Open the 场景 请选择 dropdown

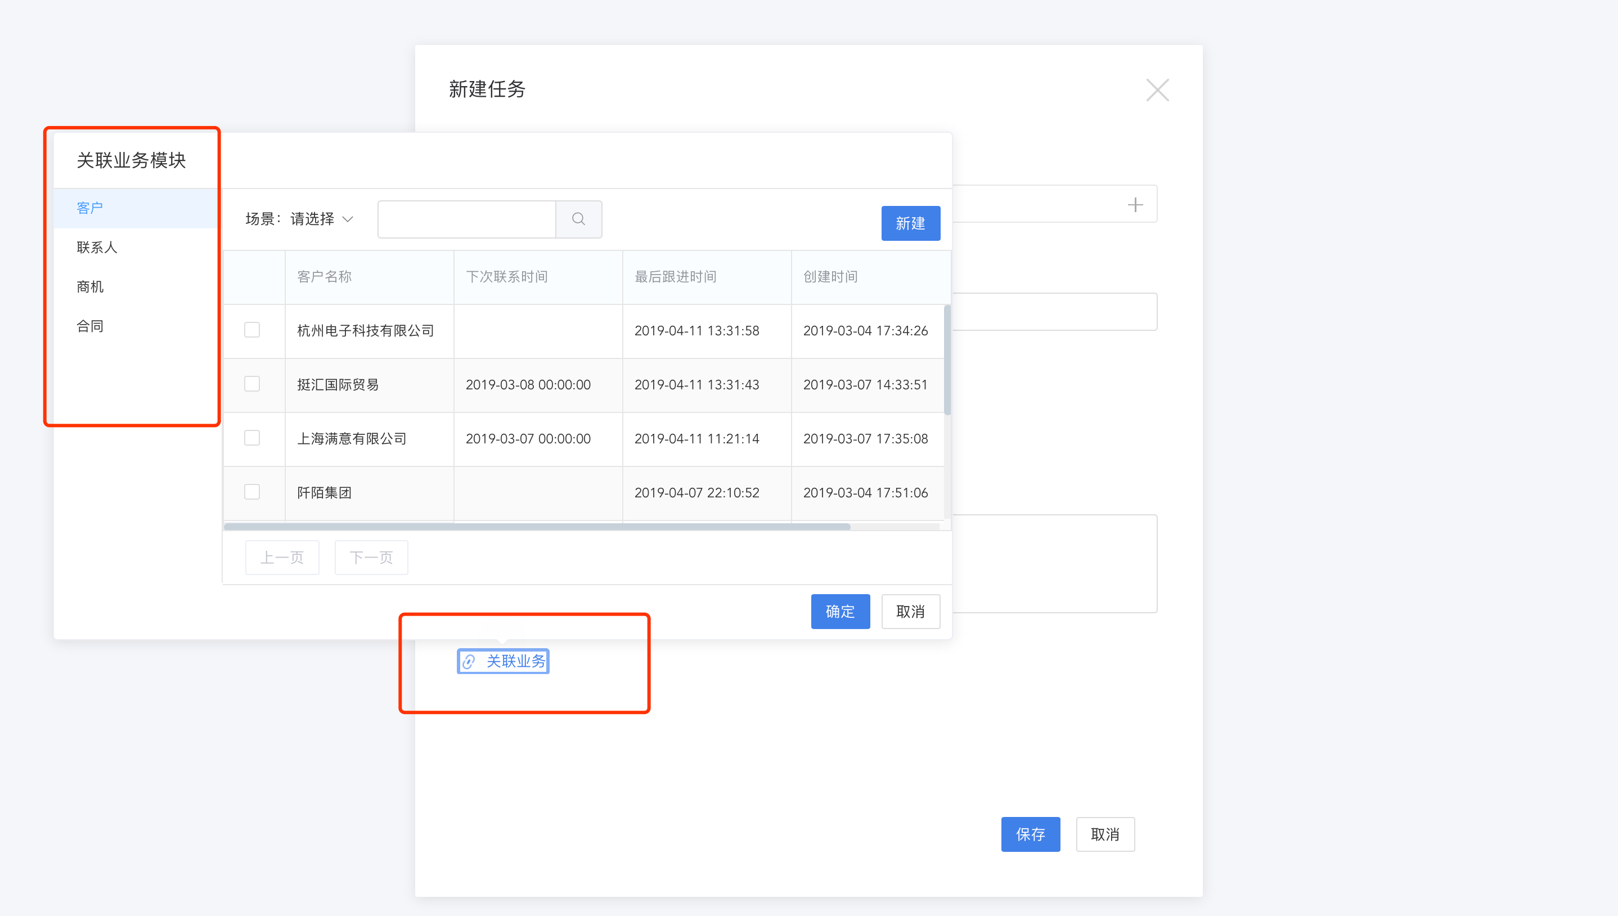321,219
